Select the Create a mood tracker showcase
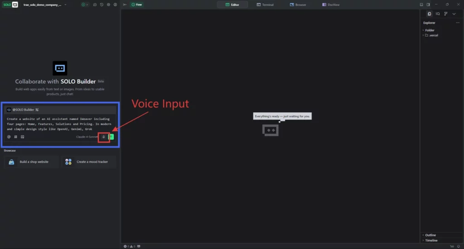The width and height of the screenshot is (464, 249). [88, 162]
